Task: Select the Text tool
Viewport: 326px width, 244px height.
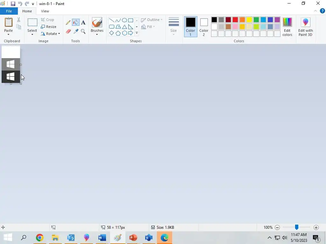Action: (83, 23)
